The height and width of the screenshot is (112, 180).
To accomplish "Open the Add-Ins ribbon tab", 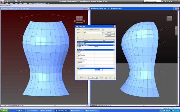I will click(31, 3).
